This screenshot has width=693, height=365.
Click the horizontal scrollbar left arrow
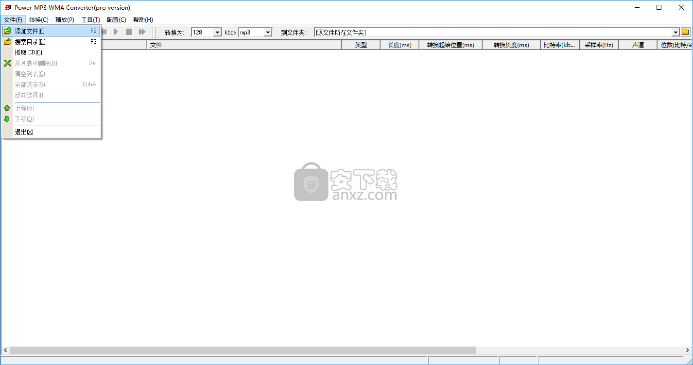tap(5, 350)
